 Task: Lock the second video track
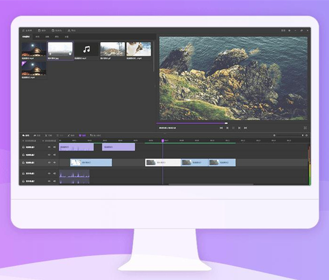click(23, 155)
